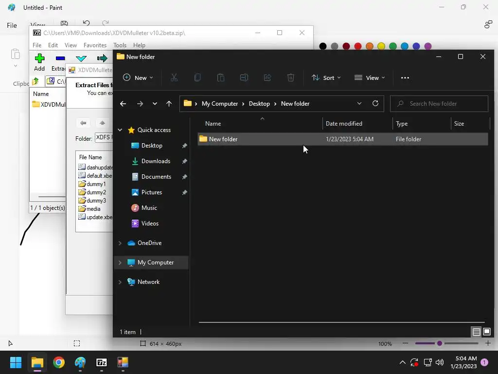This screenshot has height=374, width=498.
Task: Open Chrome from the taskbar
Action: [59, 362]
